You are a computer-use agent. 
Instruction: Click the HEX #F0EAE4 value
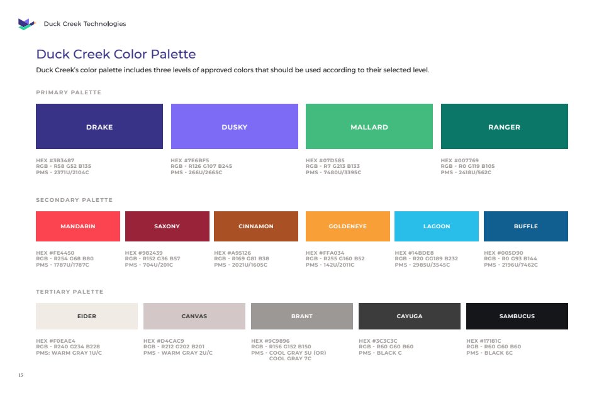(56, 341)
